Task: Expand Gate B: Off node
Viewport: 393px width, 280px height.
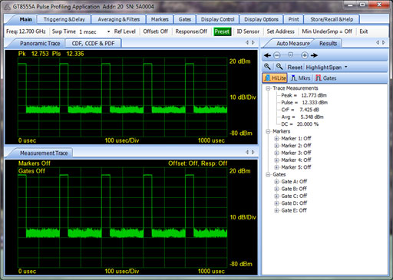Action: 276,189
